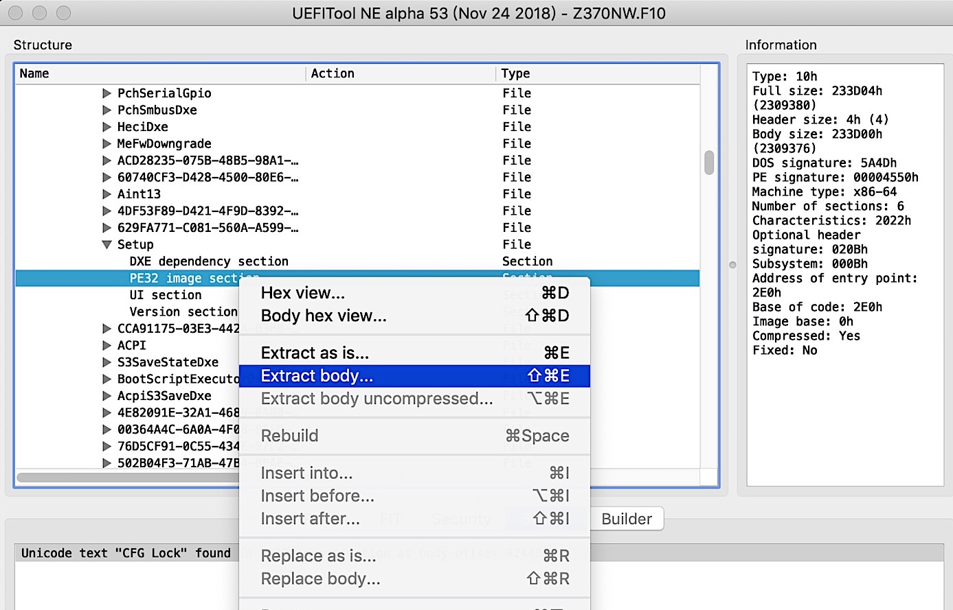Expand the 4E82091E-32A1 node
The width and height of the screenshot is (953, 610).
pyautogui.click(x=106, y=412)
